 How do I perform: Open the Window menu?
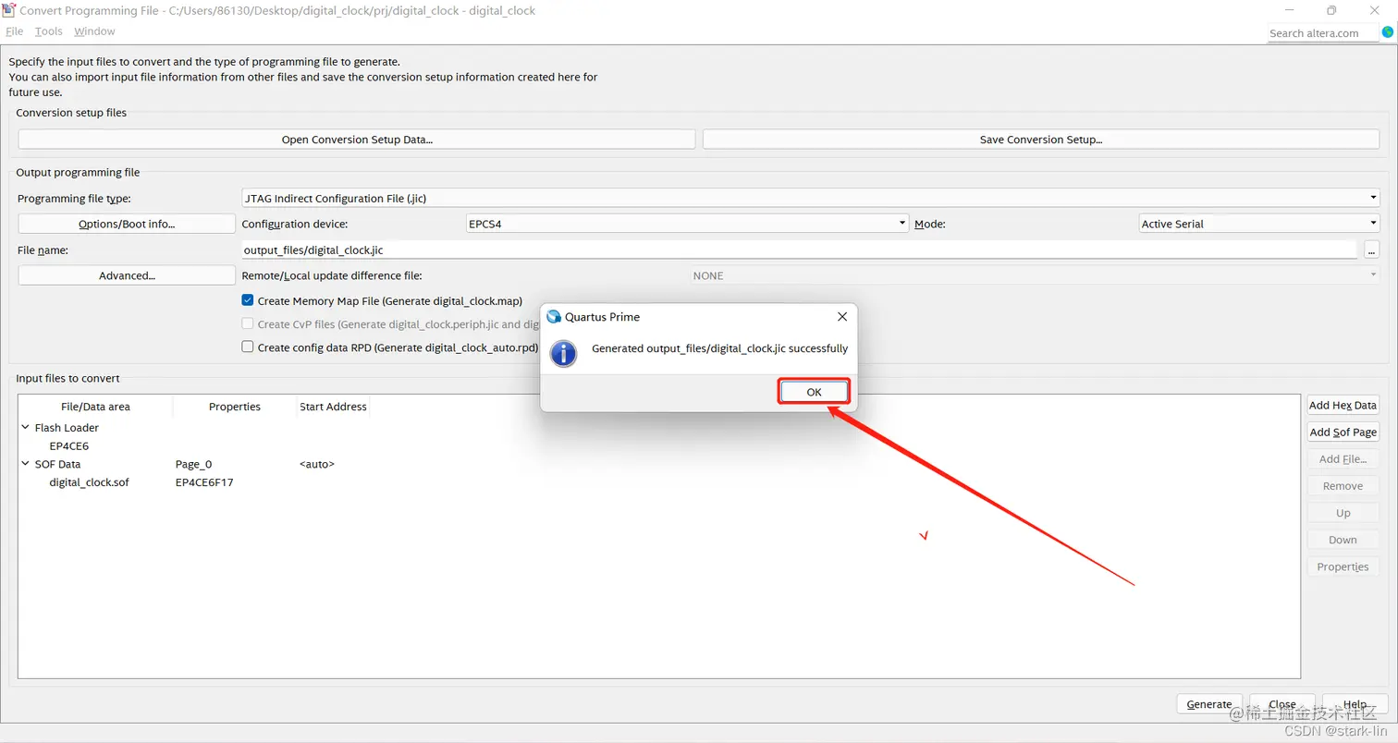click(x=94, y=31)
